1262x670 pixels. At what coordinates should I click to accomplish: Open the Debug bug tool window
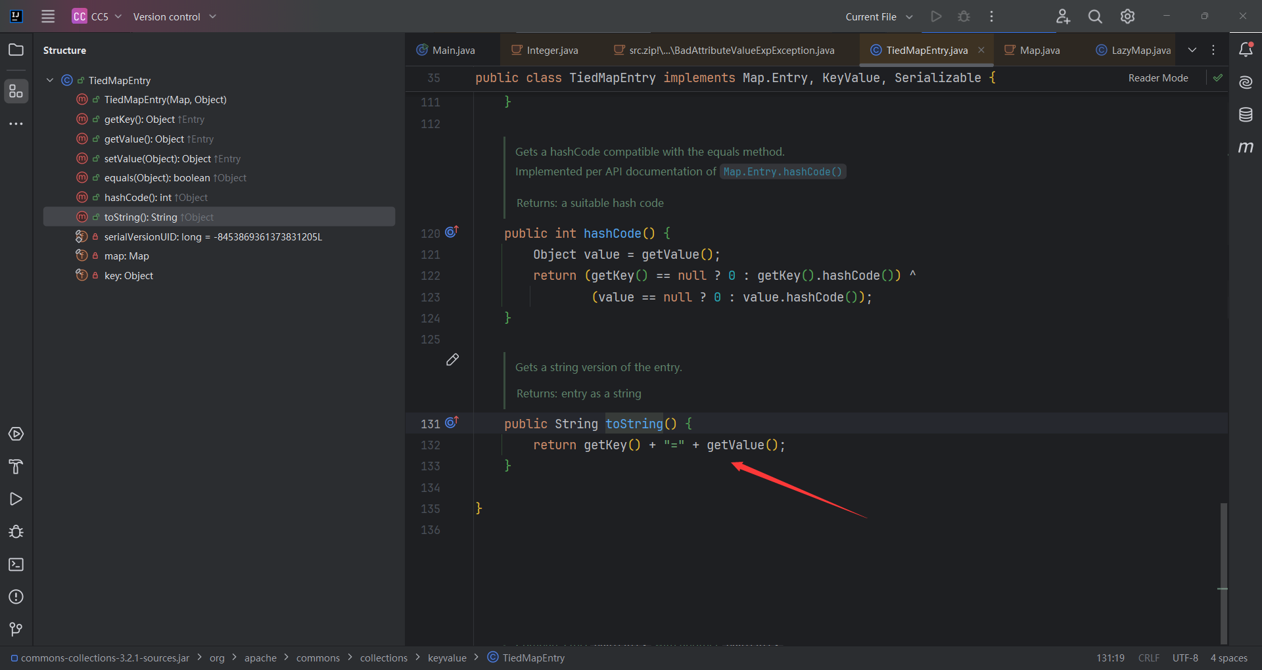pos(16,532)
